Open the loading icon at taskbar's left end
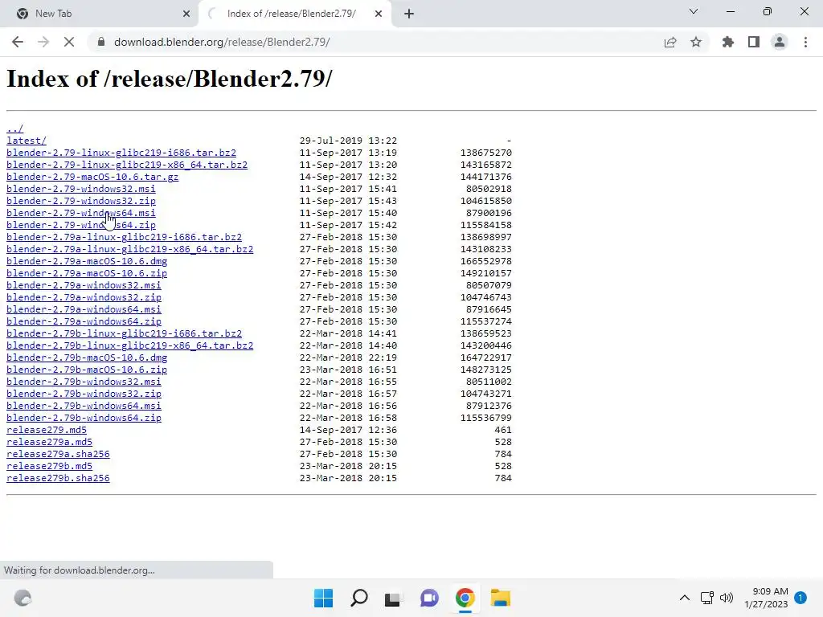This screenshot has height=617, width=823. coord(23,598)
